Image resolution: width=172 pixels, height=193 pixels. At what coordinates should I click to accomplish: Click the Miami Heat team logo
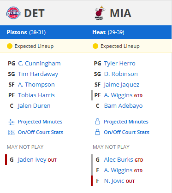[100, 13]
